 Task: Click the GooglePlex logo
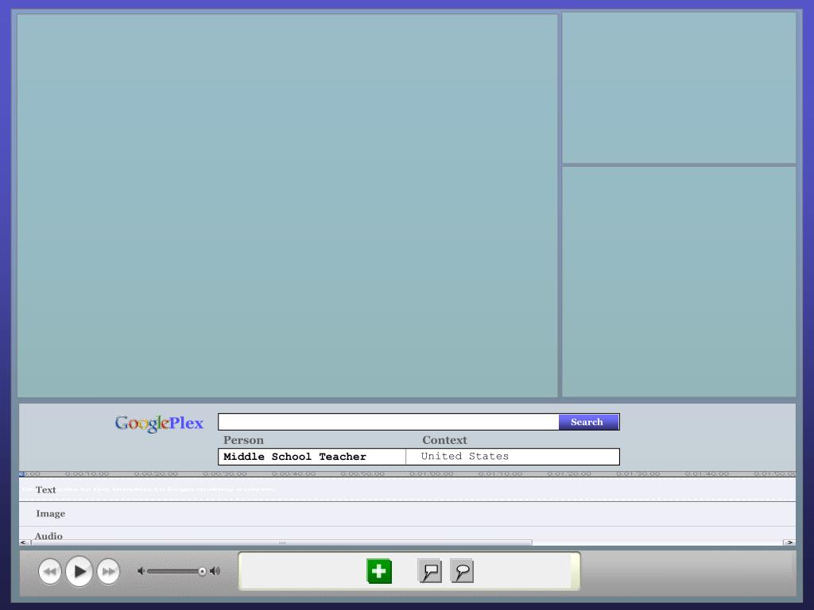[x=159, y=423]
